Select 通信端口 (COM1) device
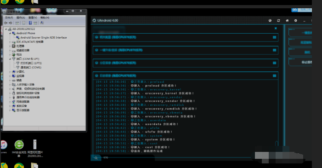 coord(31,67)
